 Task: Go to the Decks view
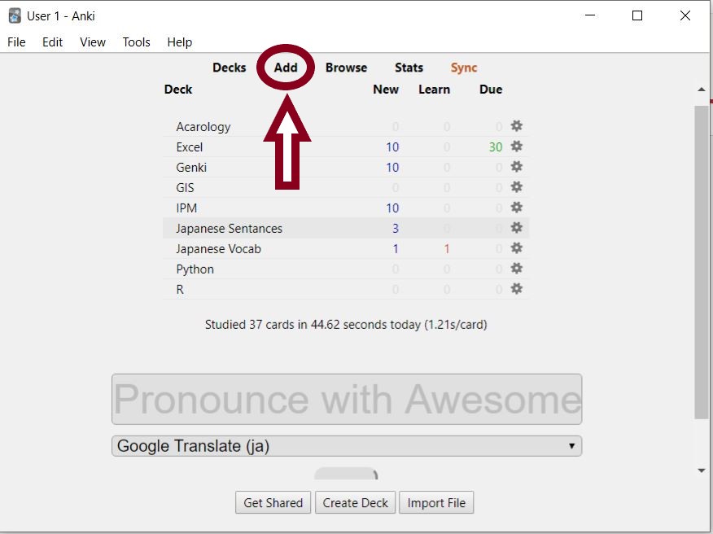coord(230,68)
